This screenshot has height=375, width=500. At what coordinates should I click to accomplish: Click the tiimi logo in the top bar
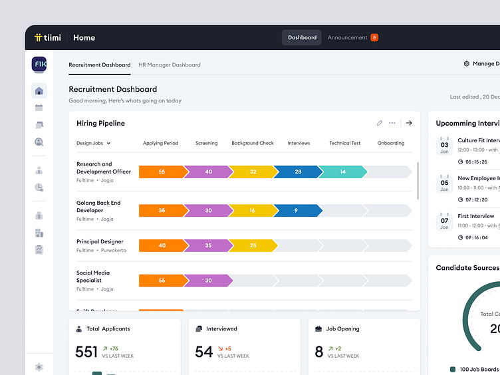coord(48,38)
